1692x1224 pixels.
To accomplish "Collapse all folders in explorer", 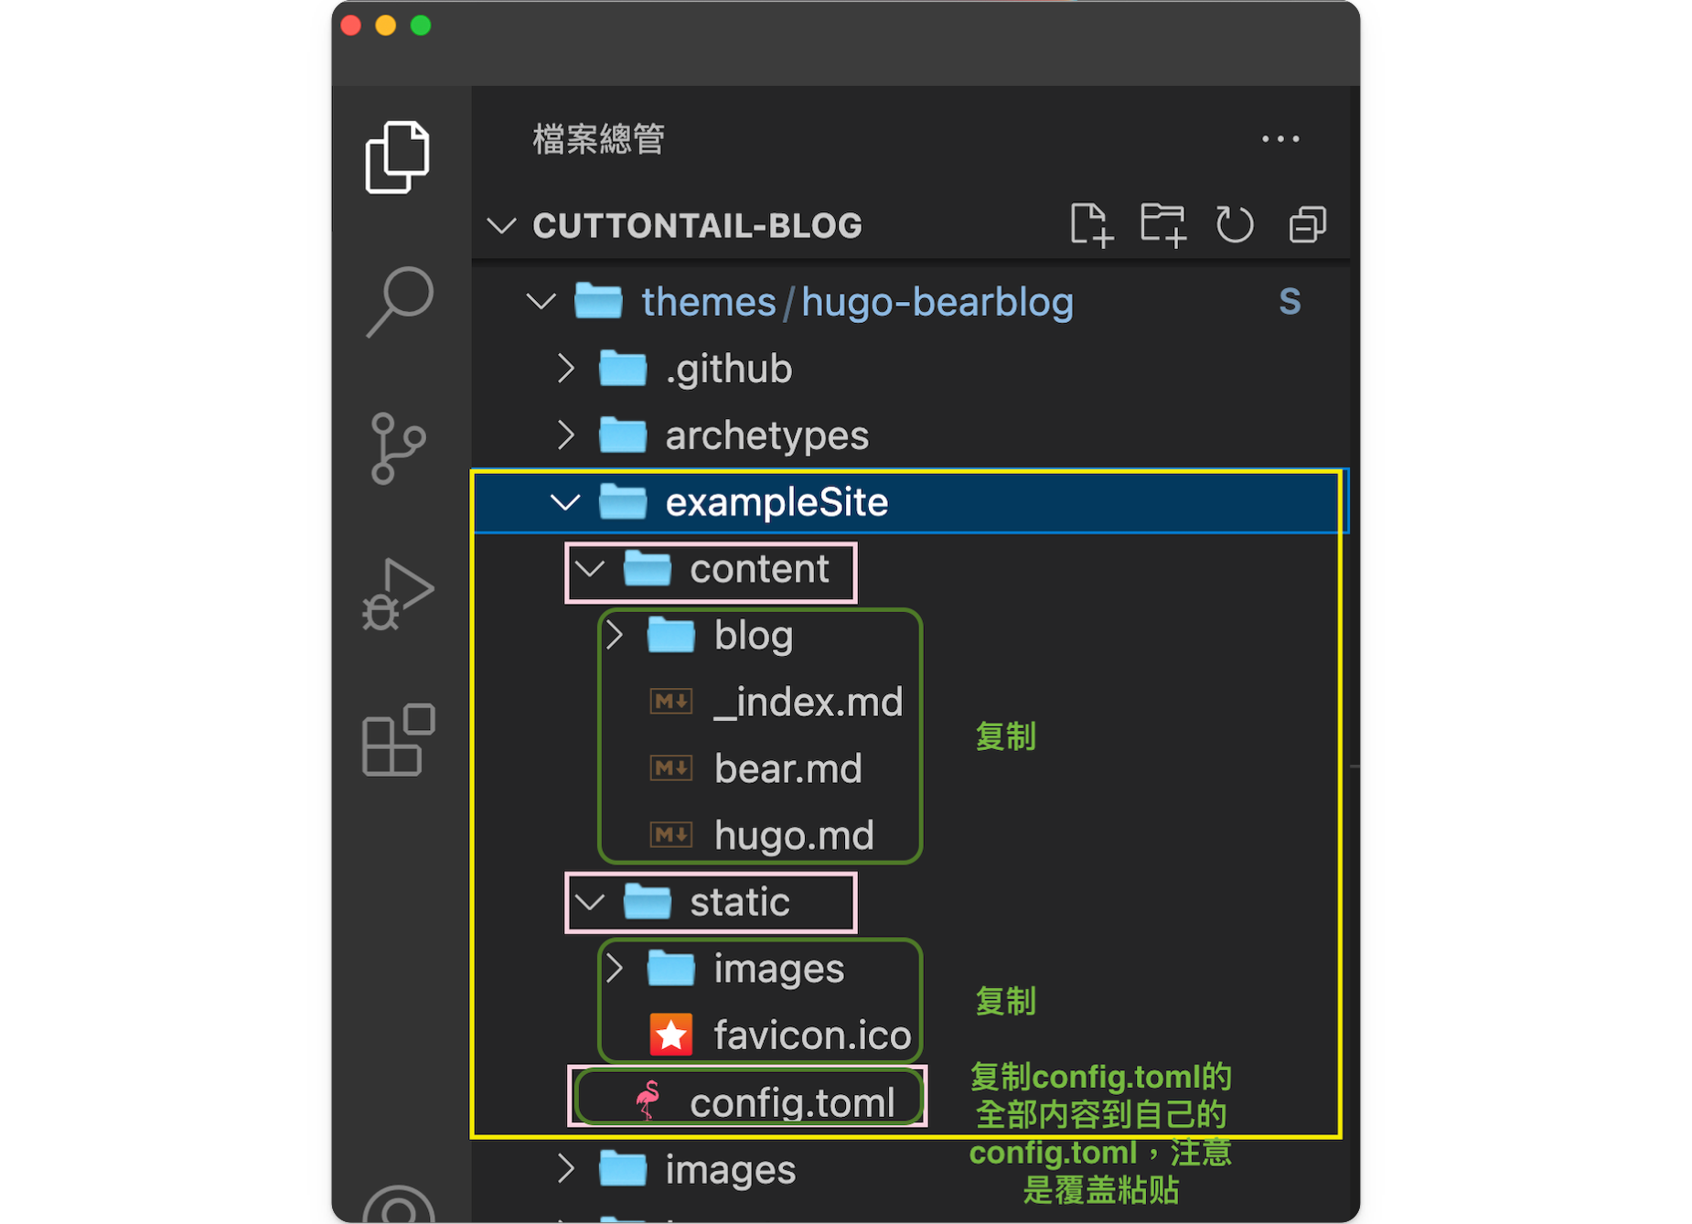I will 1307,225.
